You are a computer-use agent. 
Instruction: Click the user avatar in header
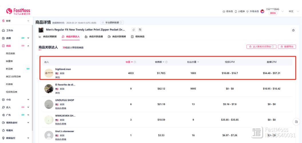point(262,11)
